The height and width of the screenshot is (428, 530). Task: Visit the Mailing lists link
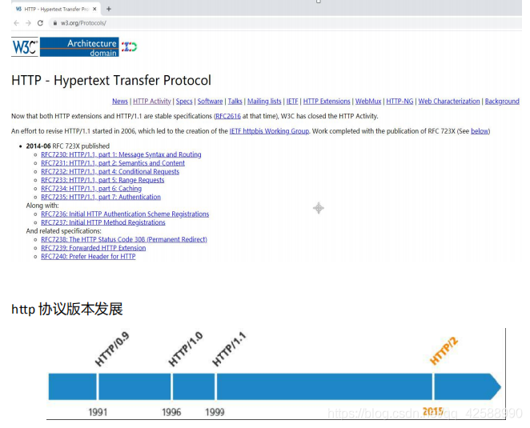(264, 102)
